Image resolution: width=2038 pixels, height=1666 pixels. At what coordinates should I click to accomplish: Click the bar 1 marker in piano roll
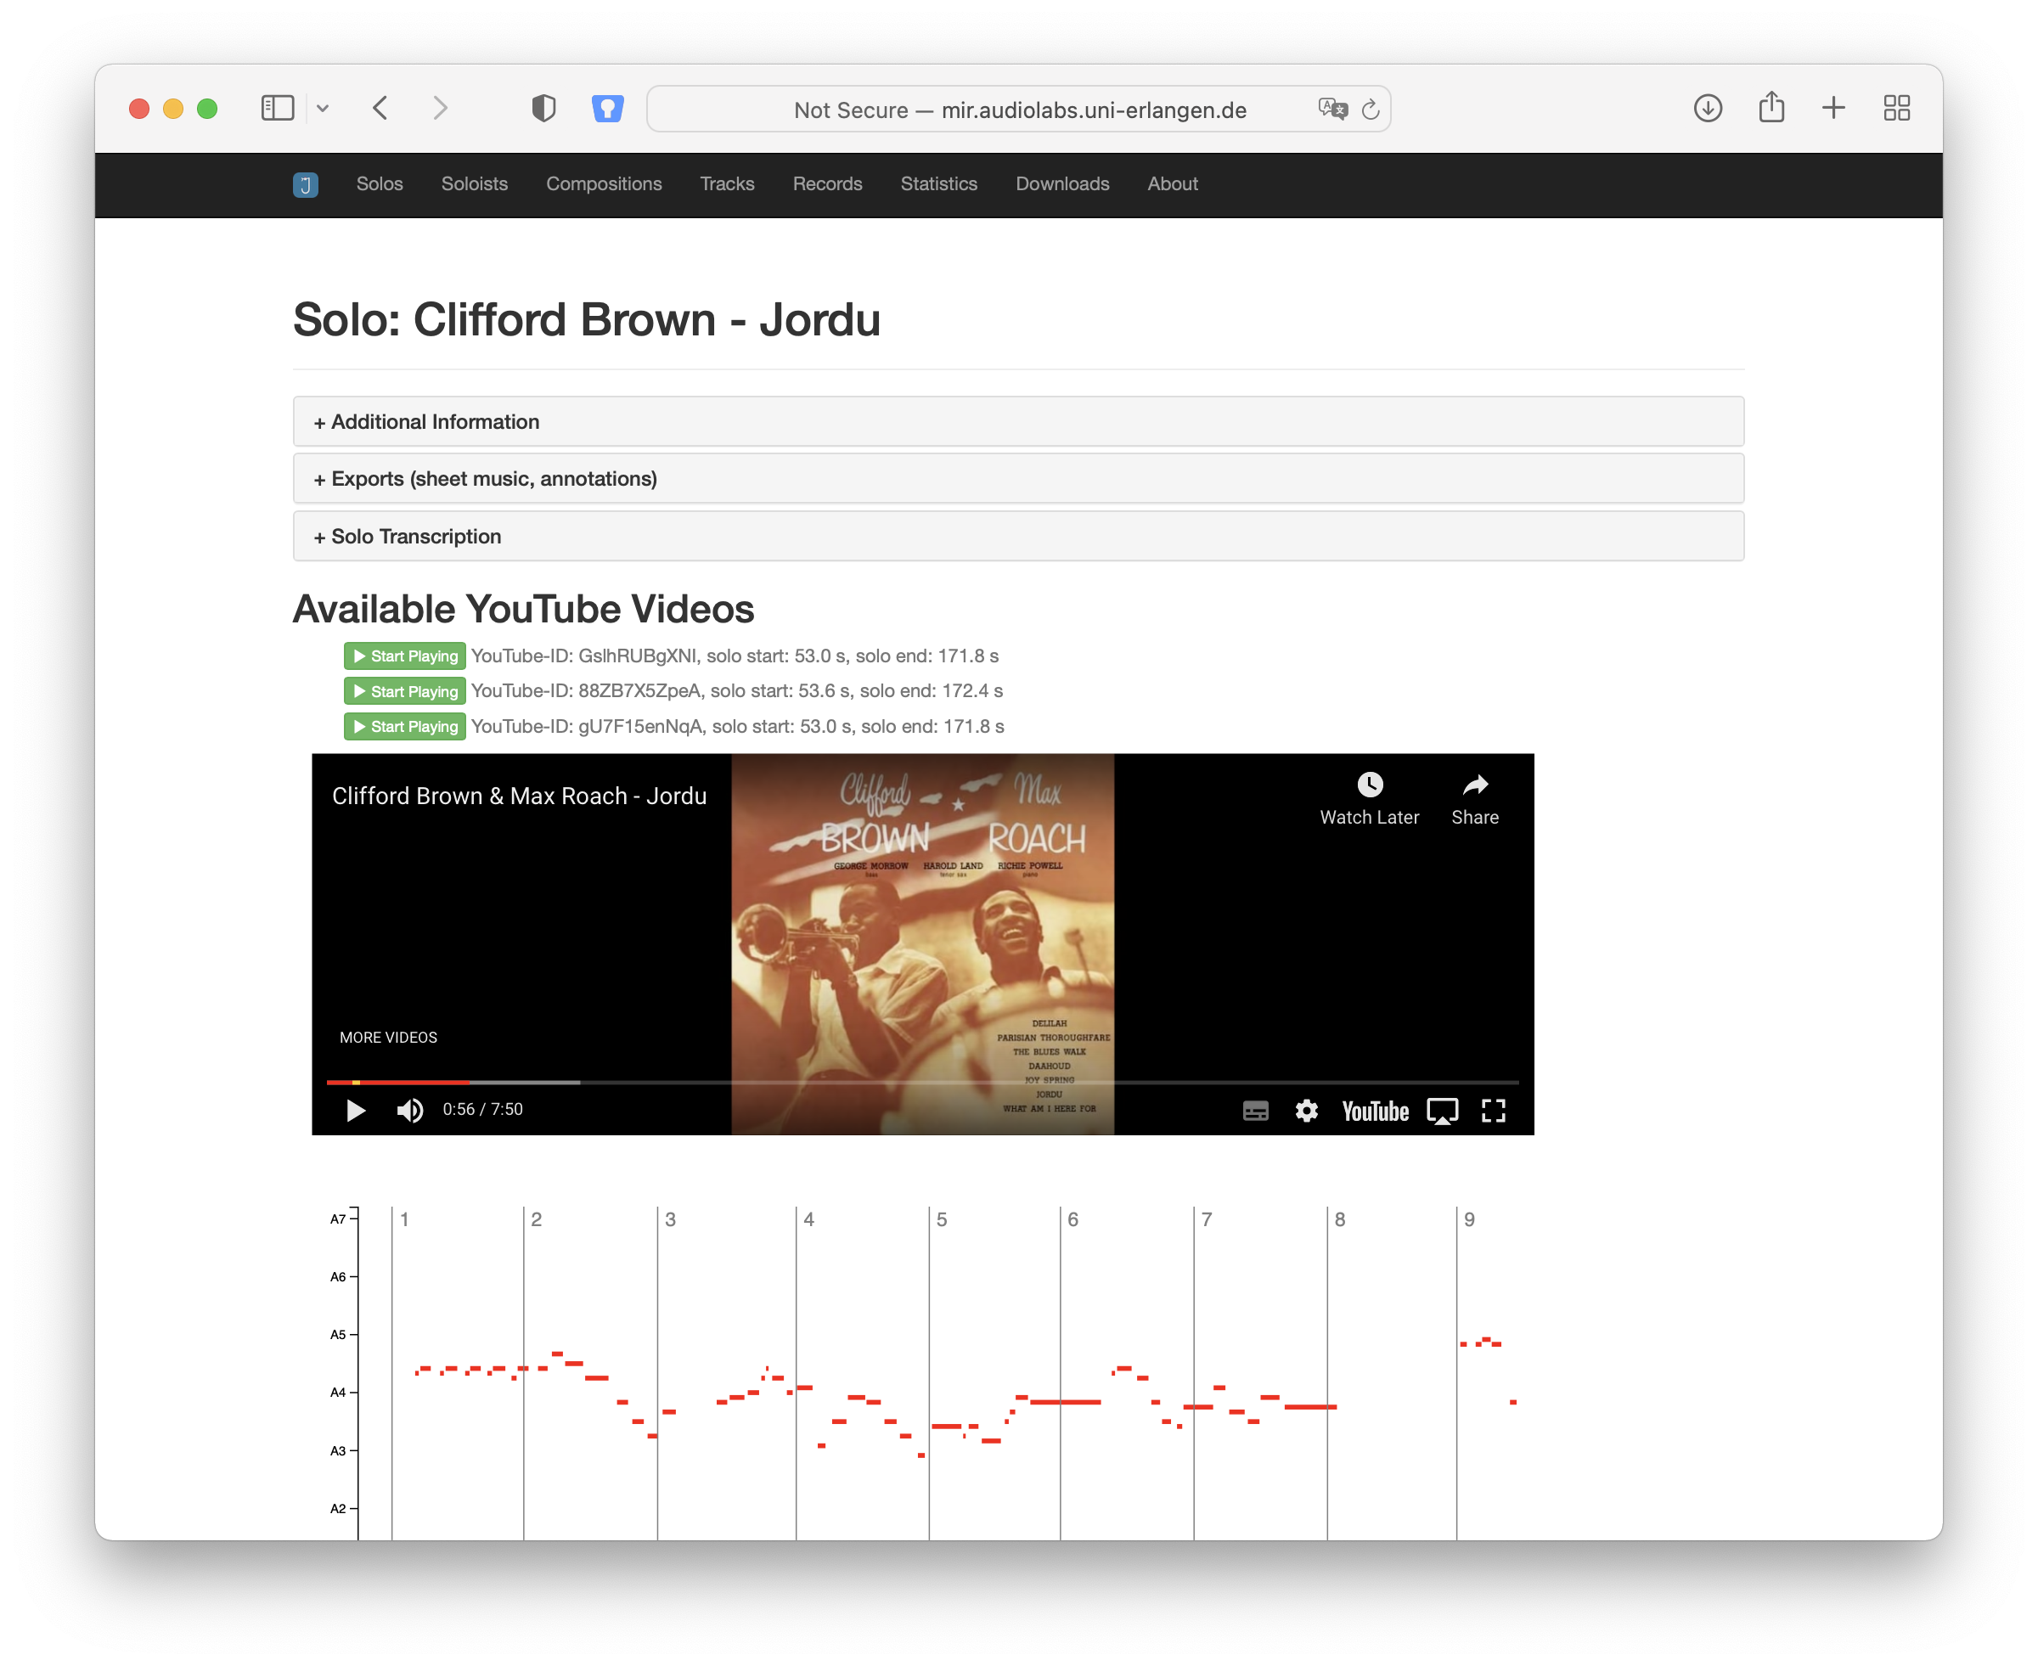(x=404, y=1219)
